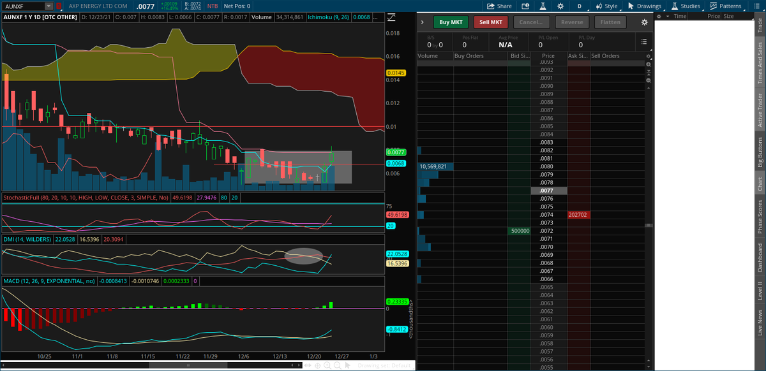
Task: Click the Time column header
Action: [x=680, y=16]
